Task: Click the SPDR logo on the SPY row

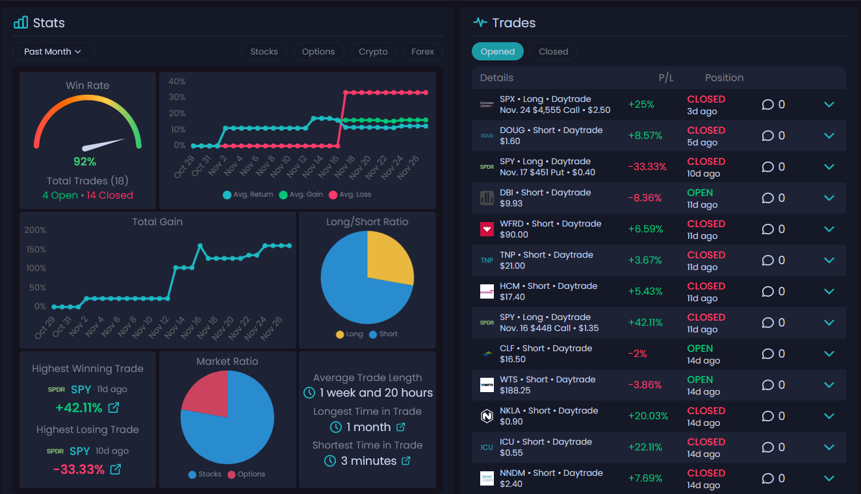Action: tap(487, 166)
